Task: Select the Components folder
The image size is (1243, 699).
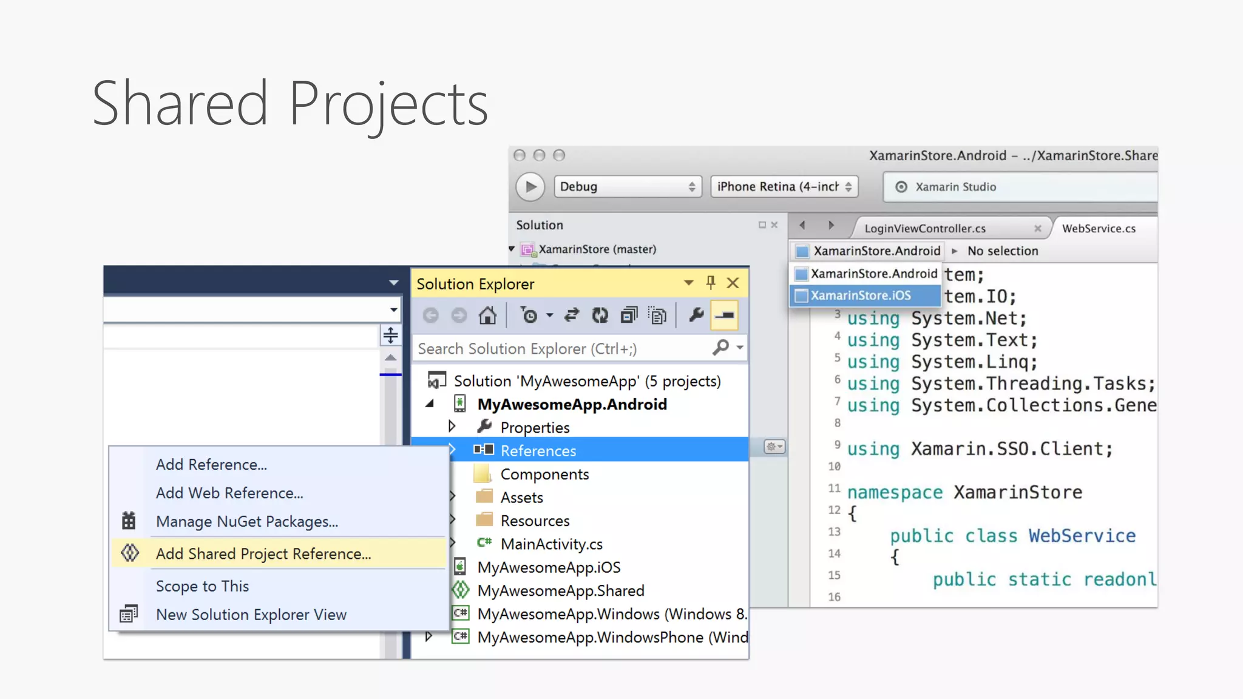Action: point(544,474)
